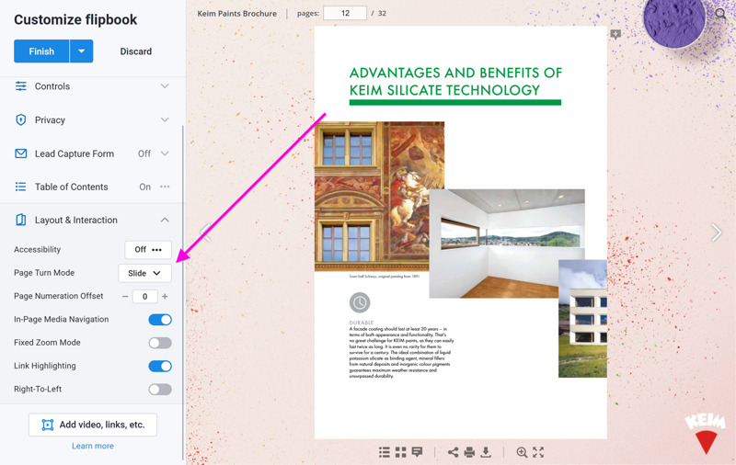The image size is (736, 465).
Task: Click the zoom in magnifier icon
Action: point(522,452)
